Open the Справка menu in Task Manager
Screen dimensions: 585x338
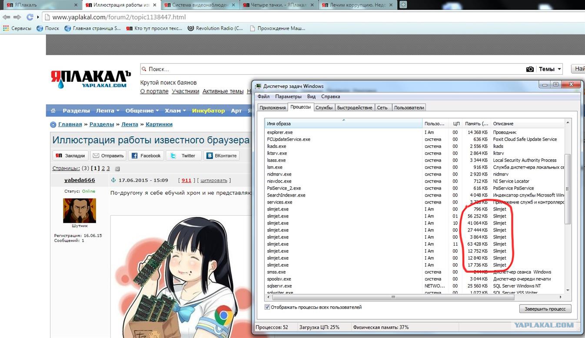[331, 97]
